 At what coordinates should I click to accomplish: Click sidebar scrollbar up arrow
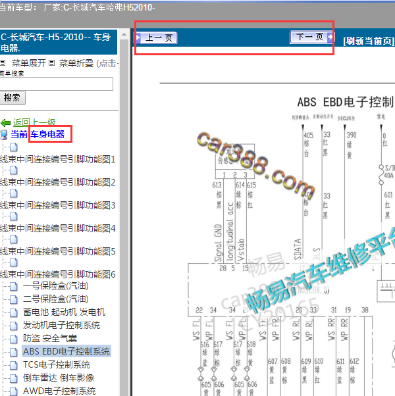click(124, 34)
